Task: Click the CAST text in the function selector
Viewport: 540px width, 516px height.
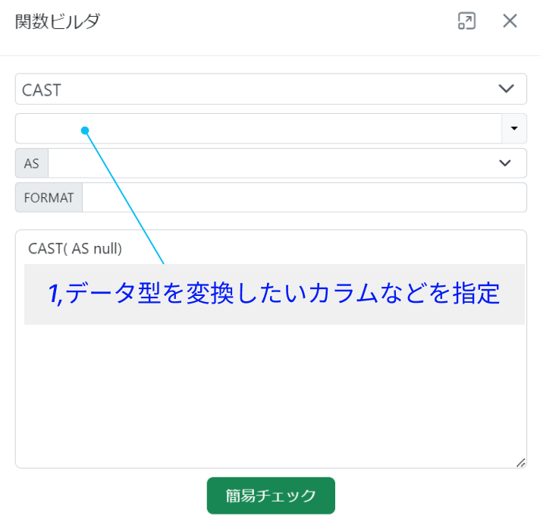Action: point(42,90)
